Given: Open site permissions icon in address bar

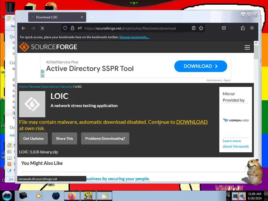Looking at the screenshot, I should [x=80, y=28].
